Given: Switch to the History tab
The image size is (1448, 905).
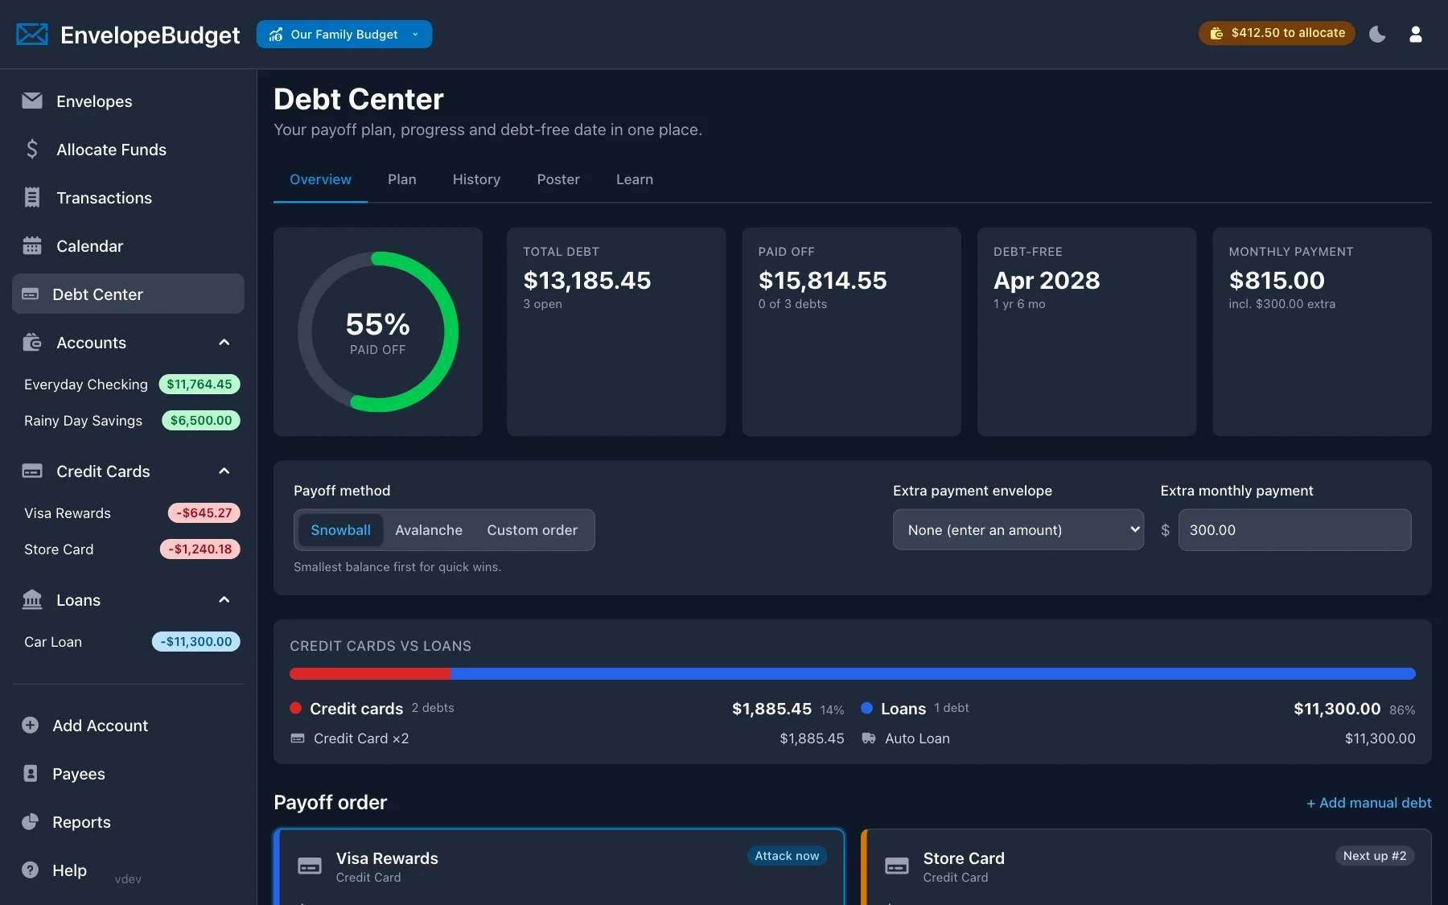Looking at the screenshot, I should tap(476, 179).
